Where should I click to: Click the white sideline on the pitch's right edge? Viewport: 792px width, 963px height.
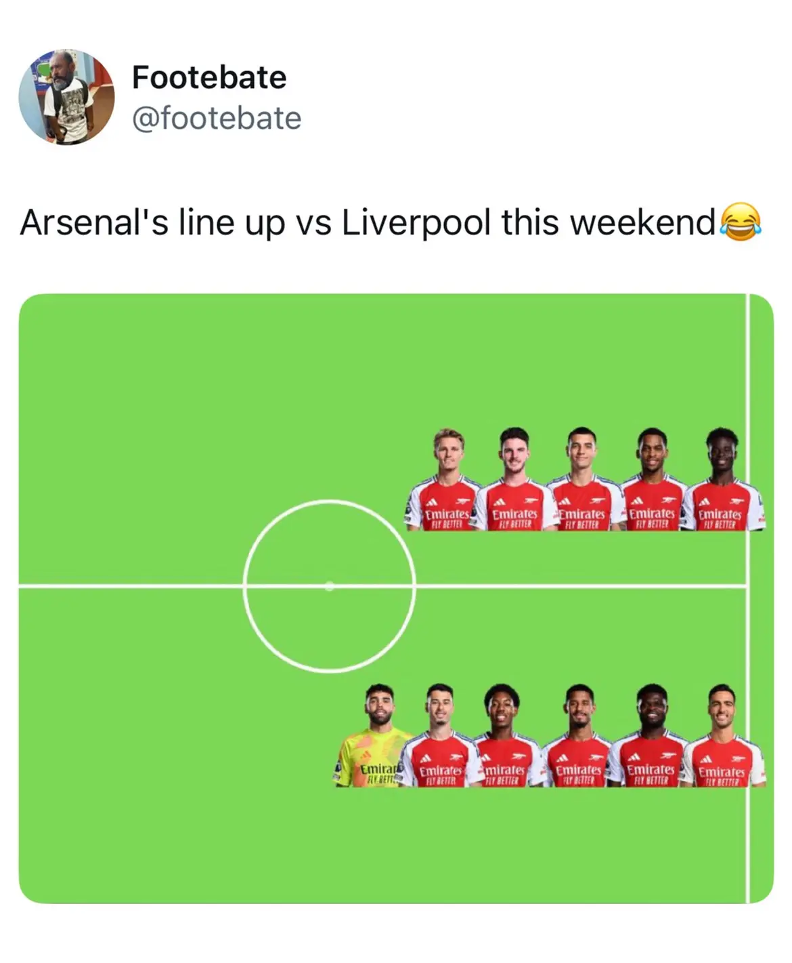tap(749, 598)
